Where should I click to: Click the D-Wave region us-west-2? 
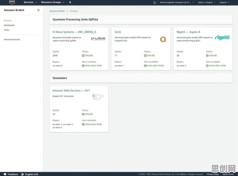[x=58, y=66]
